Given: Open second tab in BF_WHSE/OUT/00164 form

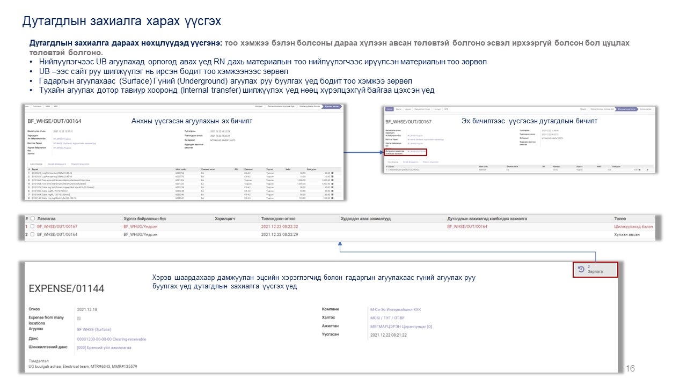Looking at the screenshot, I should coord(57,164).
